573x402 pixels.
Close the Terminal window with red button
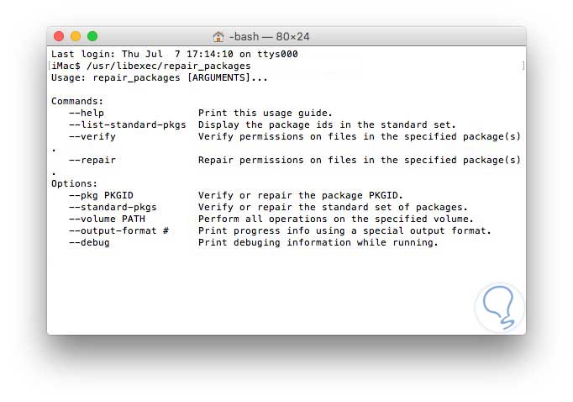(59, 36)
